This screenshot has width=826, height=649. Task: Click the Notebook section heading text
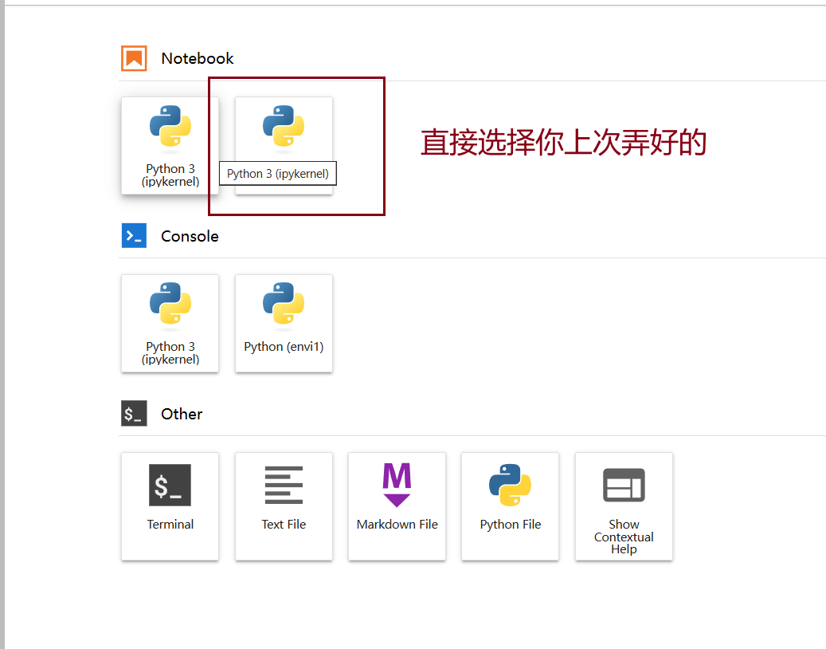click(x=197, y=58)
